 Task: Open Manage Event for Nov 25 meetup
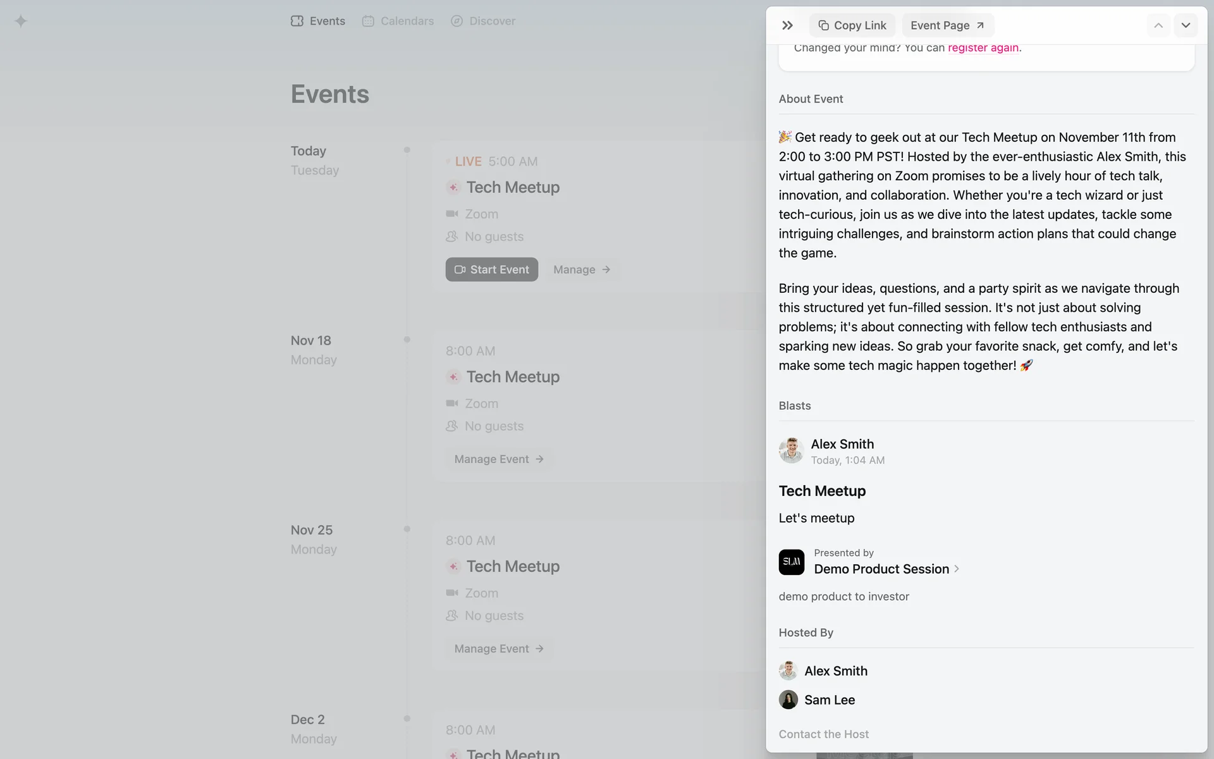pyautogui.click(x=498, y=649)
